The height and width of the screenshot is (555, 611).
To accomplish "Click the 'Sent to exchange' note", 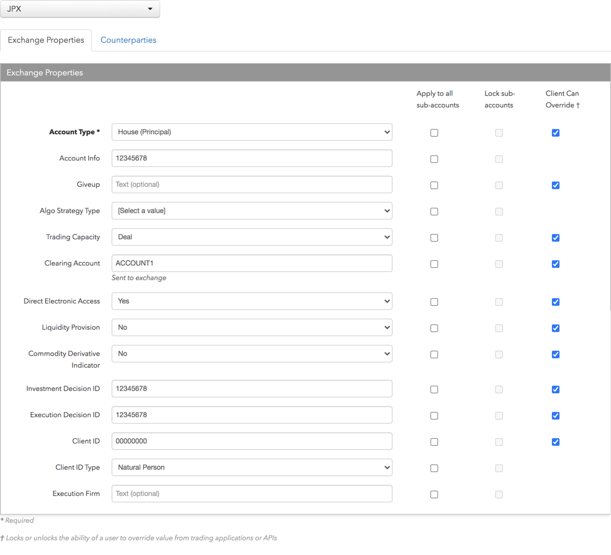I will 138,278.
